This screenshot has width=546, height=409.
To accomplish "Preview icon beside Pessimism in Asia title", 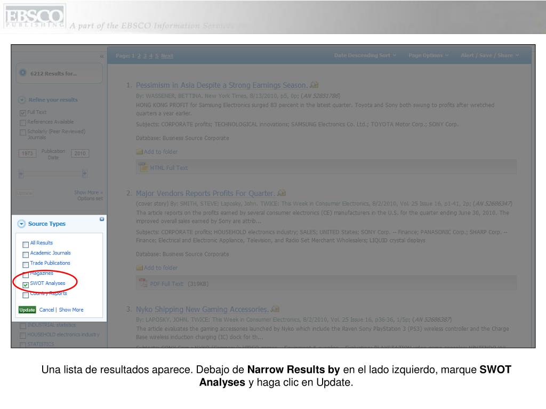I will pyautogui.click(x=314, y=85).
